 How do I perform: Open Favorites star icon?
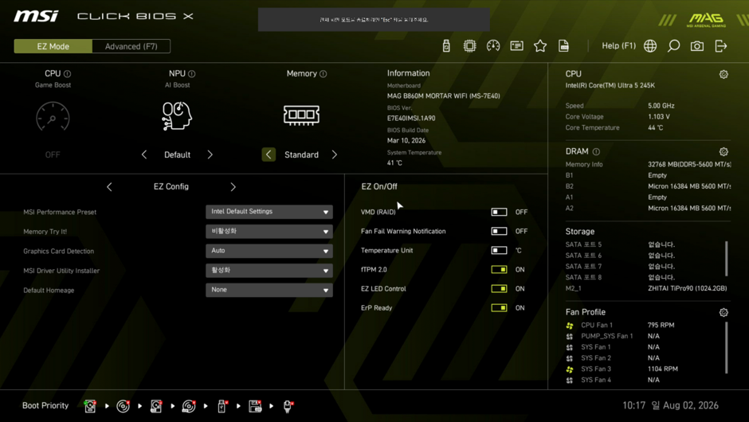540,46
